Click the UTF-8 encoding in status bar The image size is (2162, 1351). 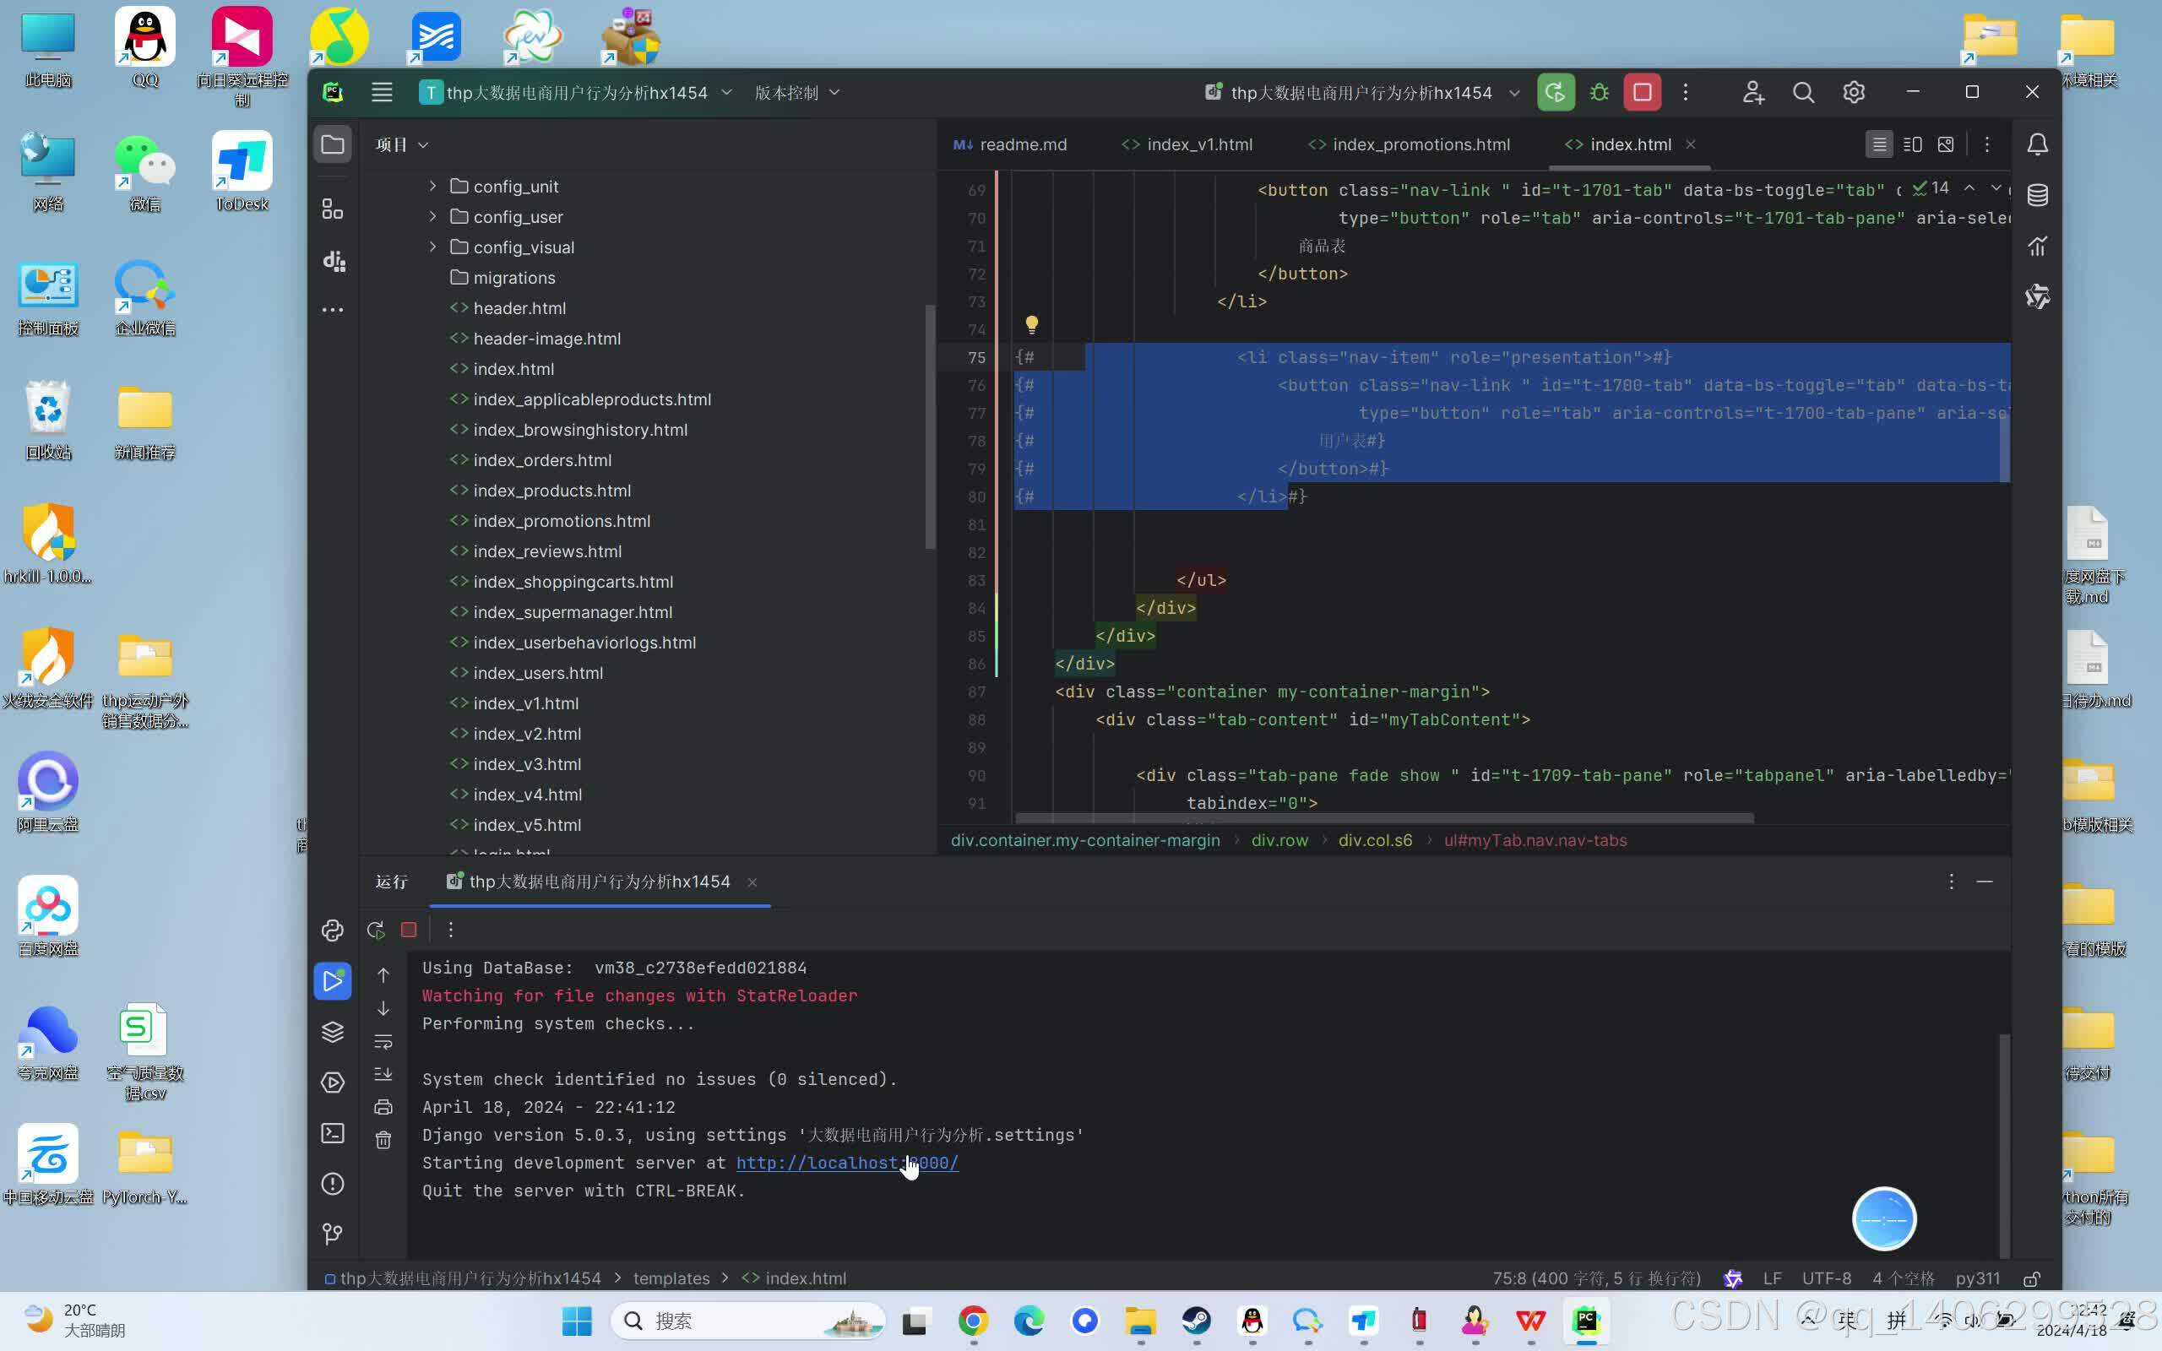point(1826,1278)
